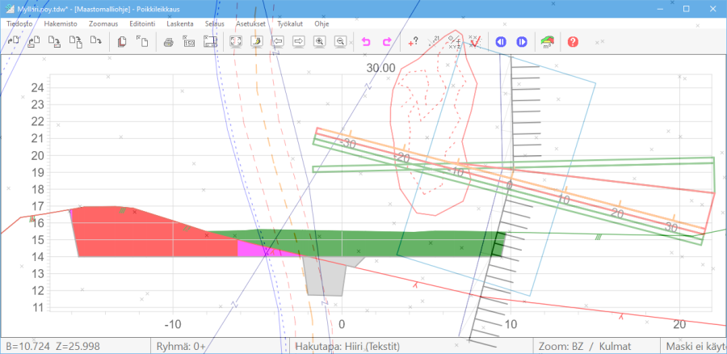Open the Tiedosto menu
The image size is (727, 354).
[19, 24]
